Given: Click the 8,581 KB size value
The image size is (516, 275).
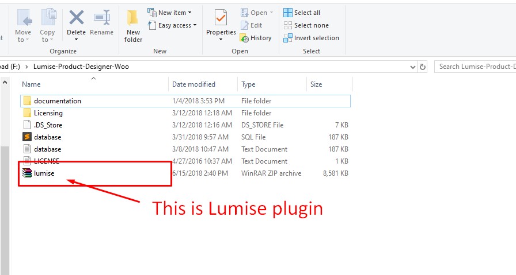Looking at the screenshot, I should [x=336, y=173].
